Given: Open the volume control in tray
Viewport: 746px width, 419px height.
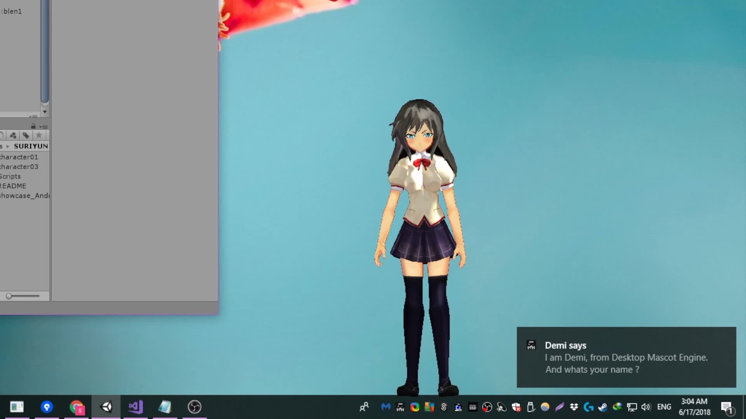Looking at the screenshot, I should (646, 407).
